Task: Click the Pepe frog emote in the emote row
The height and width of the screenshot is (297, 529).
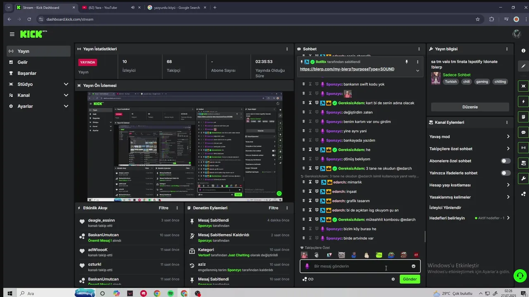Action: tap(391, 255)
